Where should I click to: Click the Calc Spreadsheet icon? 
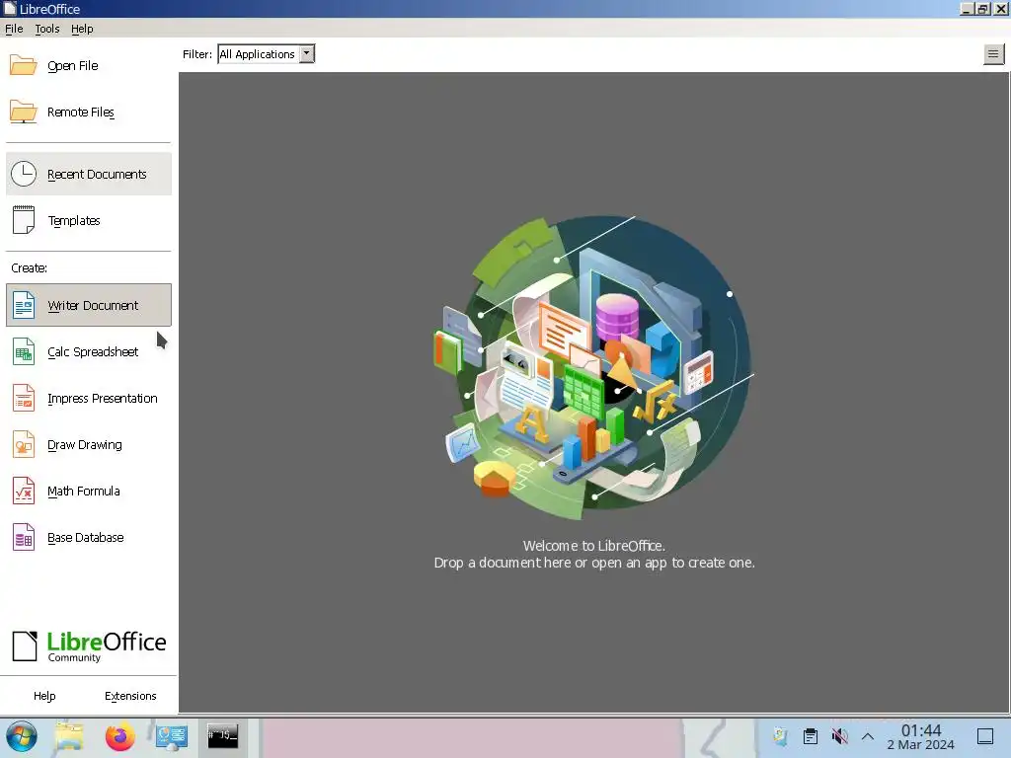coord(24,352)
